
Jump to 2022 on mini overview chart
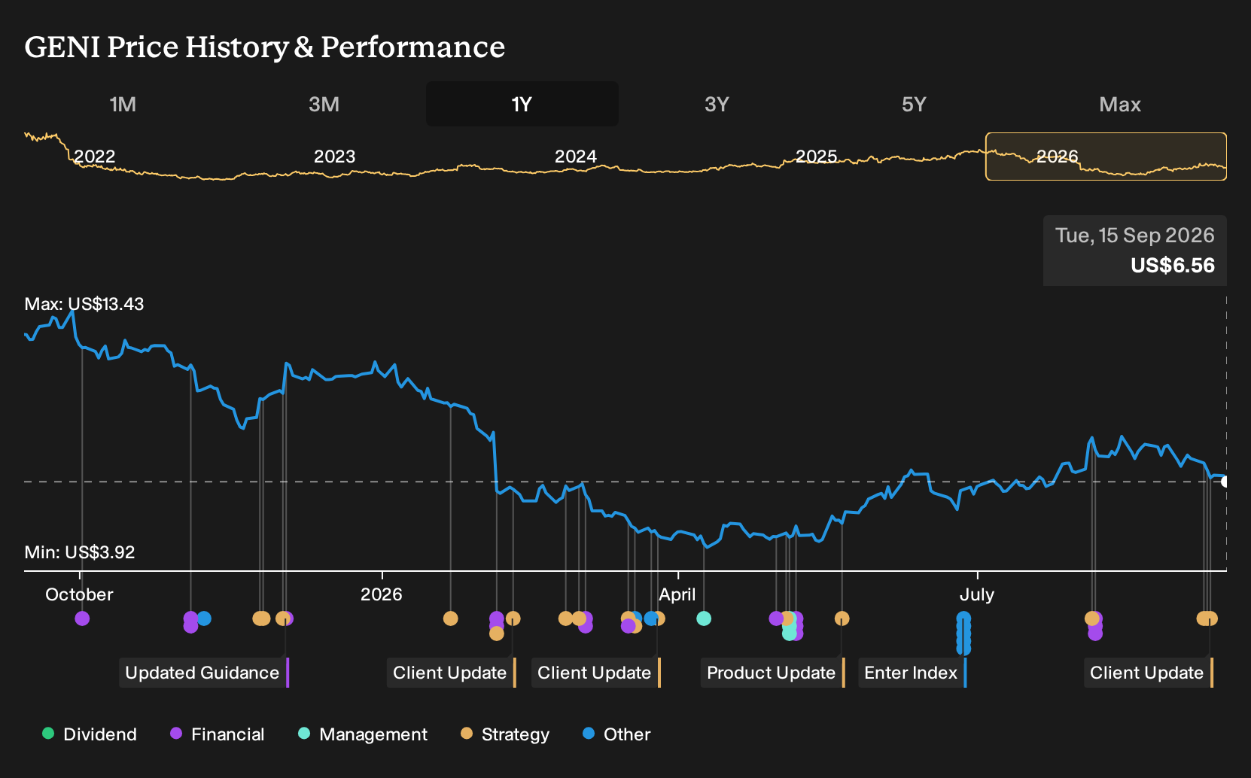coord(95,157)
